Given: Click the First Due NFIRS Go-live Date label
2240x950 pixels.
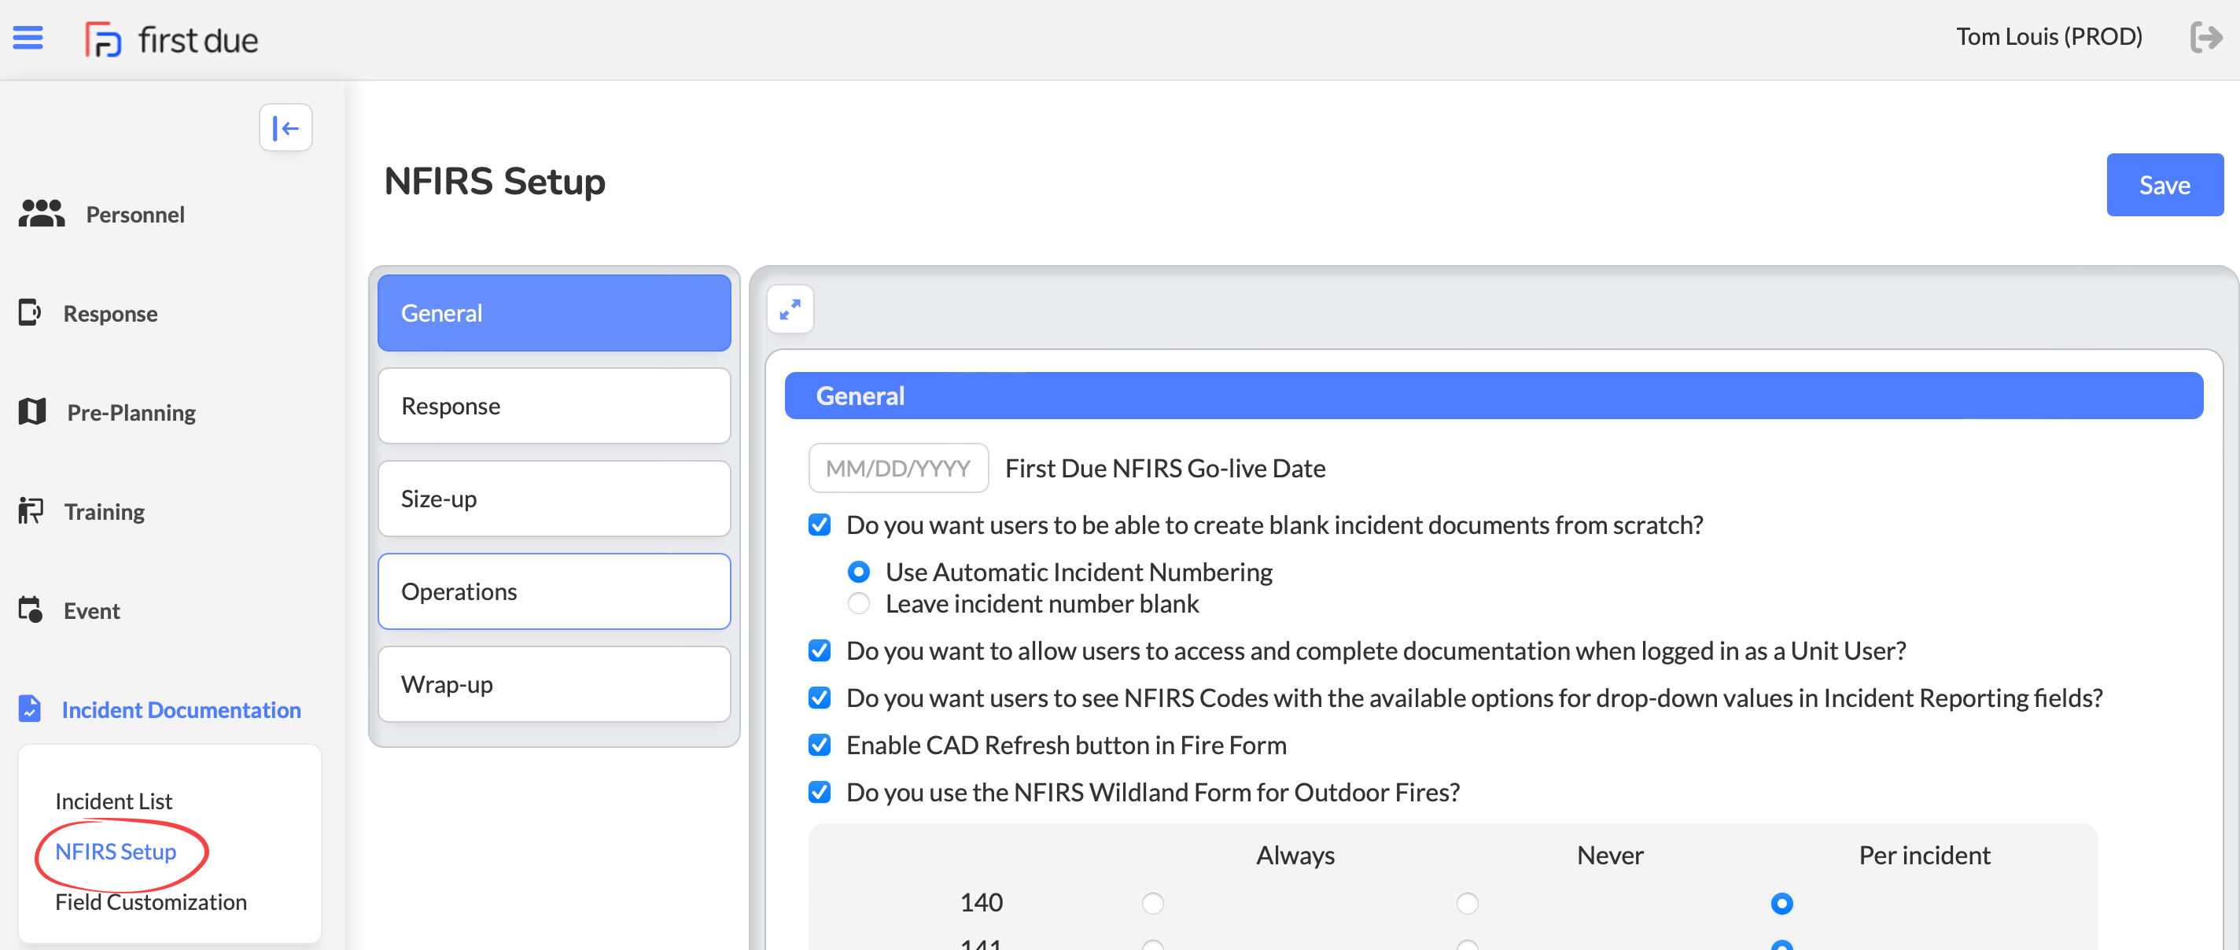Looking at the screenshot, I should [1164, 468].
